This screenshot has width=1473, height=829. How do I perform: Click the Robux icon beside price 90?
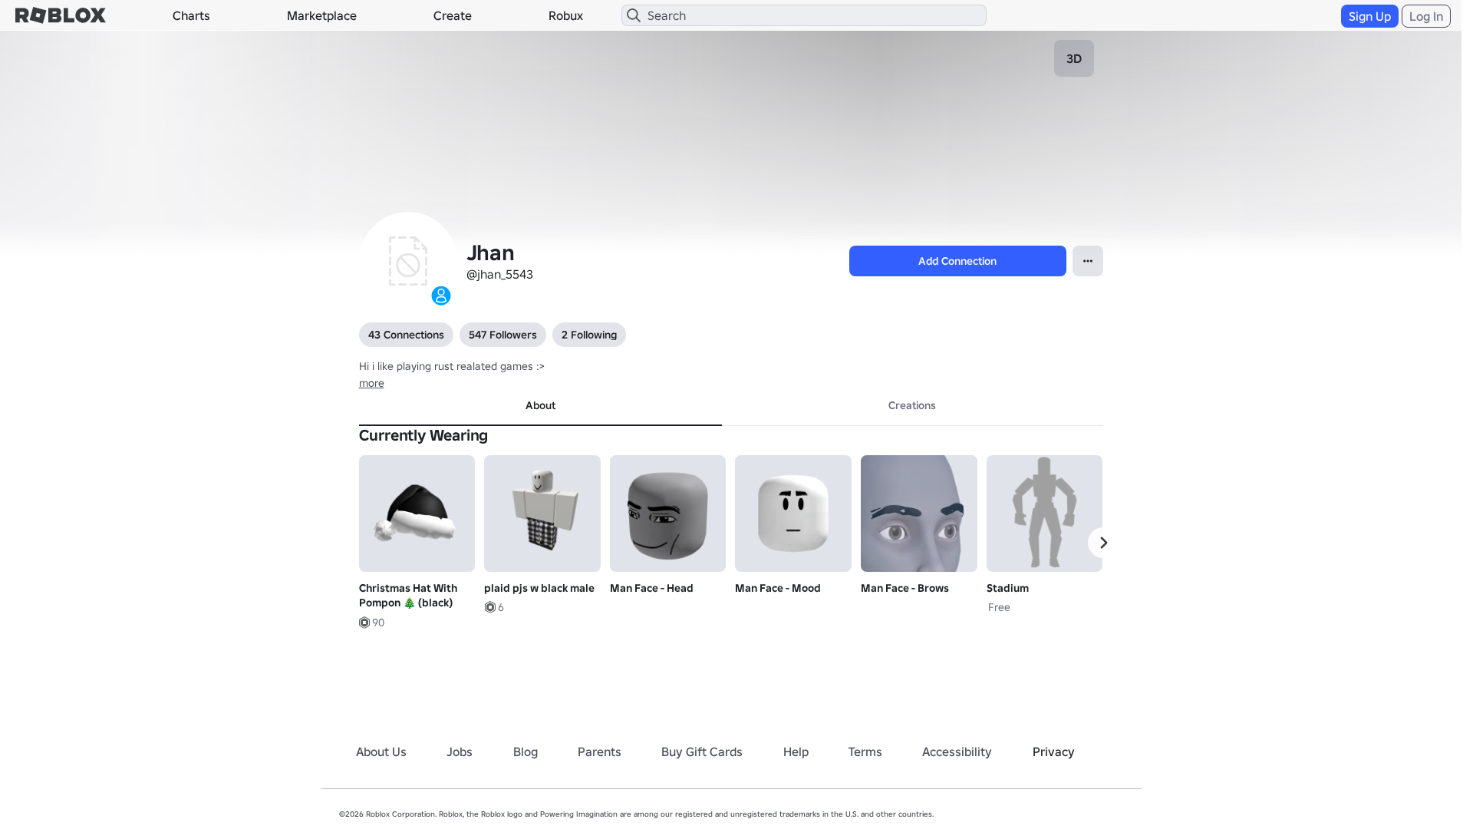point(364,623)
